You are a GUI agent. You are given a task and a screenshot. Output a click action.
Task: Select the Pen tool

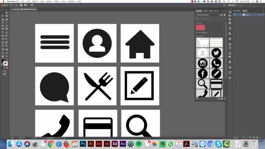3,19
